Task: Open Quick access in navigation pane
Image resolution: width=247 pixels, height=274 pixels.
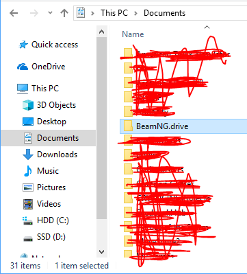Action: (55, 45)
